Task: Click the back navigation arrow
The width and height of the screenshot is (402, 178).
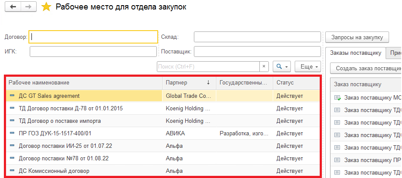Action: tap(13, 7)
